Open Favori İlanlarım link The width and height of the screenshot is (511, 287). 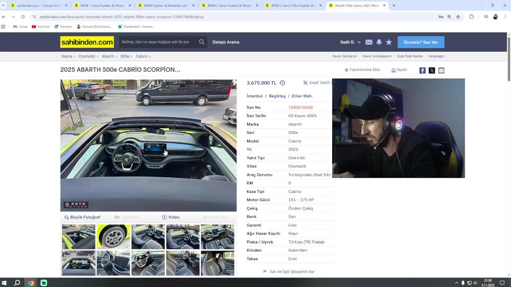[x=344, y=56]
